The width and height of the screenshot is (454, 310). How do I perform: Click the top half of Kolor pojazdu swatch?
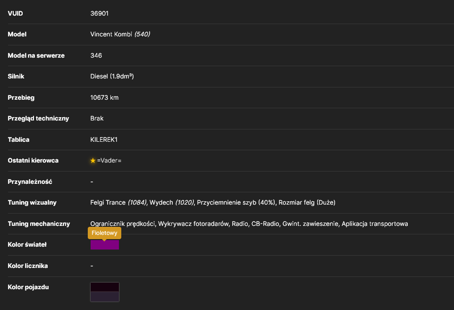pos(104,287)
